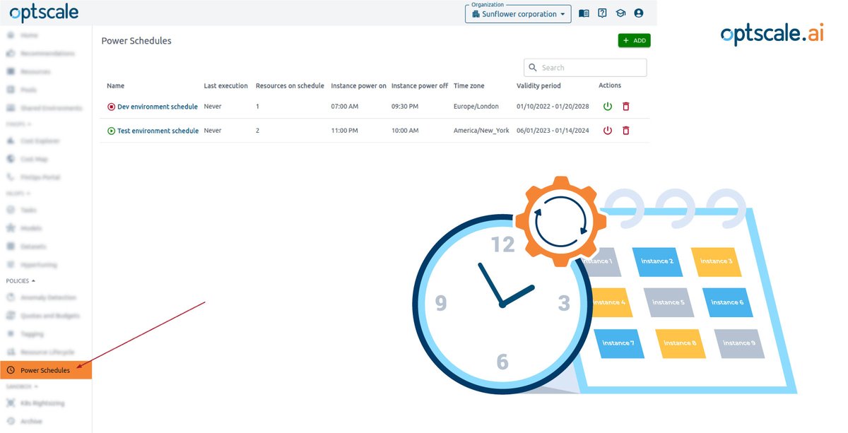
Task: Click the Time zone column header
Action: pos(469,85)
